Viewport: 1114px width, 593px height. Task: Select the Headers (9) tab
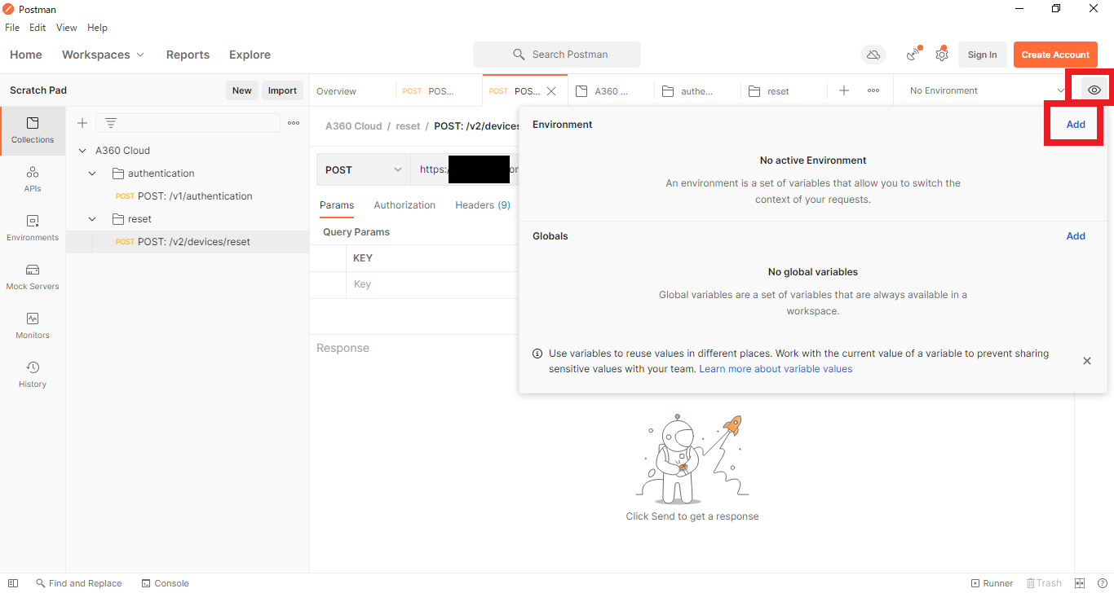pyautogui.click(x=483, y=205)
